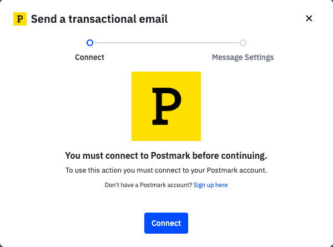333x247 pixels.
Task: Click the Don't have a Postmark account text
Action: 148,185
